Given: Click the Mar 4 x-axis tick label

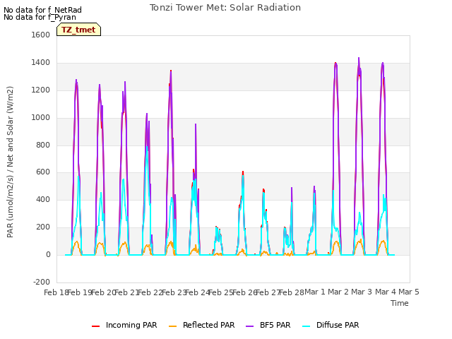Looking at the screenshot, I should (x=386, y=292).
